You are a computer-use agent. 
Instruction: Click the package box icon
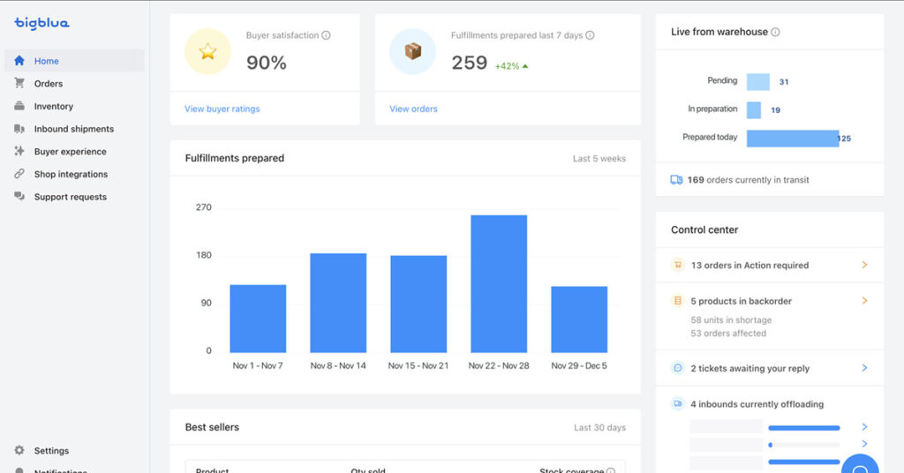pos(412,52)
